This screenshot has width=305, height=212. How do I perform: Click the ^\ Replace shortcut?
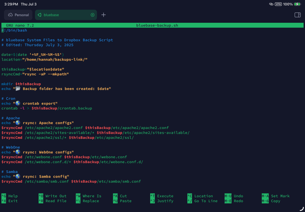tap(87, 201)
